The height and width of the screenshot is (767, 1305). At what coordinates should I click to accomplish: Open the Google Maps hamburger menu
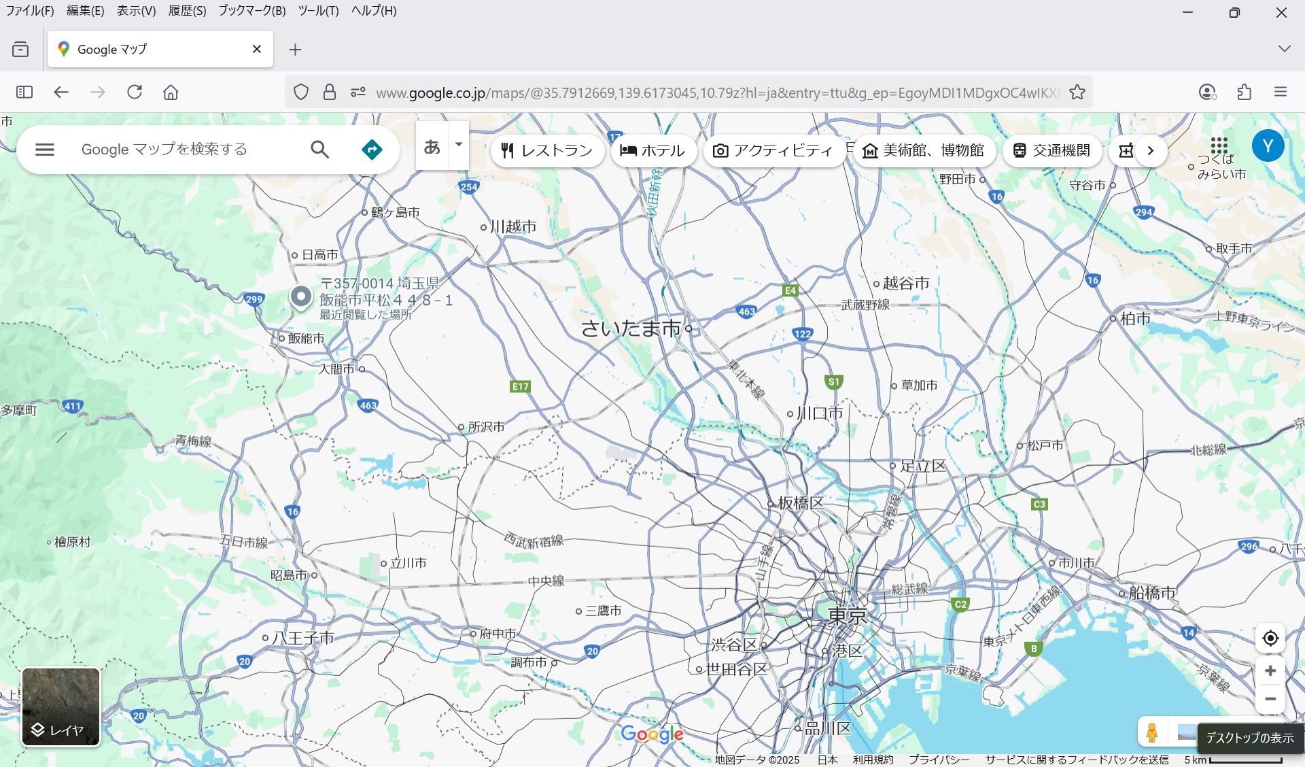(x=45, y=150)
